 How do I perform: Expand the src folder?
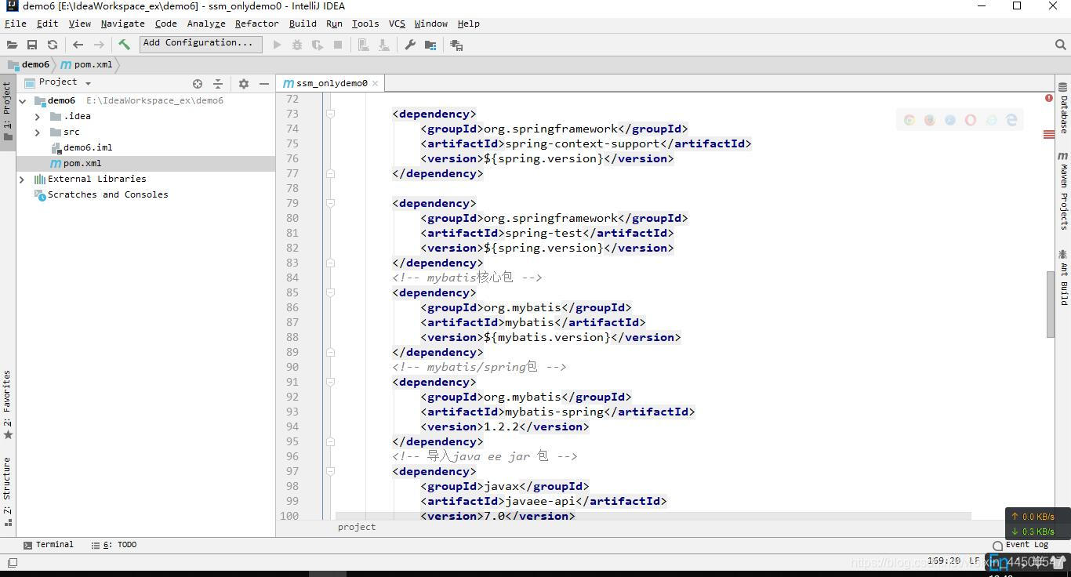[x=38, y=132]
